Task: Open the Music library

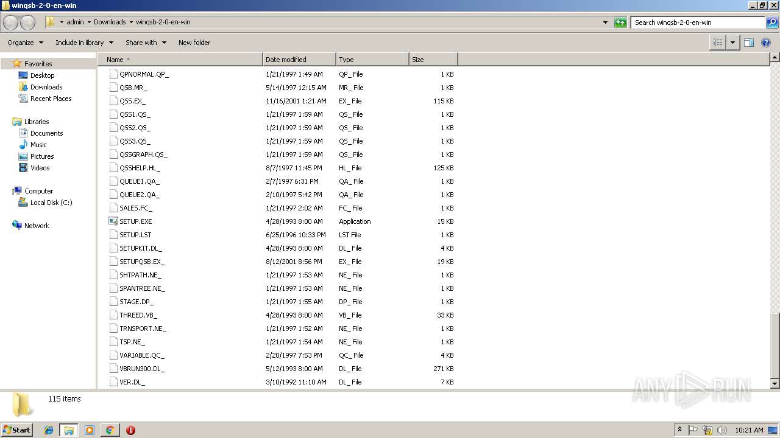Action: coord(38,145)
